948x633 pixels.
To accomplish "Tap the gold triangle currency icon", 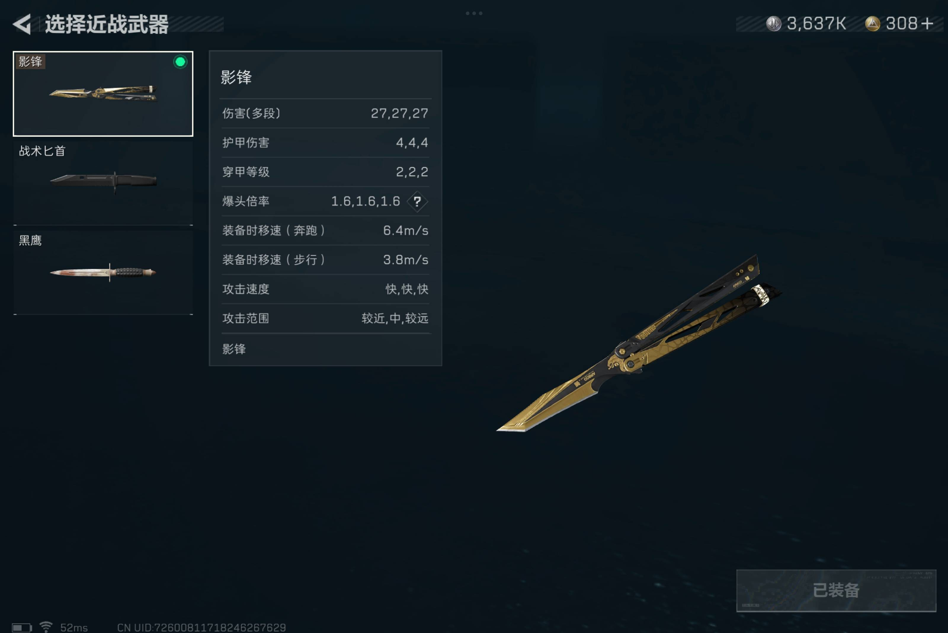I will coord(872,23).
